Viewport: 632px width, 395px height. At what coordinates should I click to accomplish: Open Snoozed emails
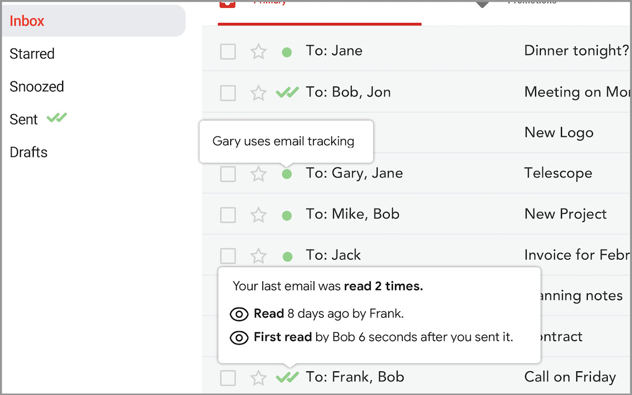37,86
